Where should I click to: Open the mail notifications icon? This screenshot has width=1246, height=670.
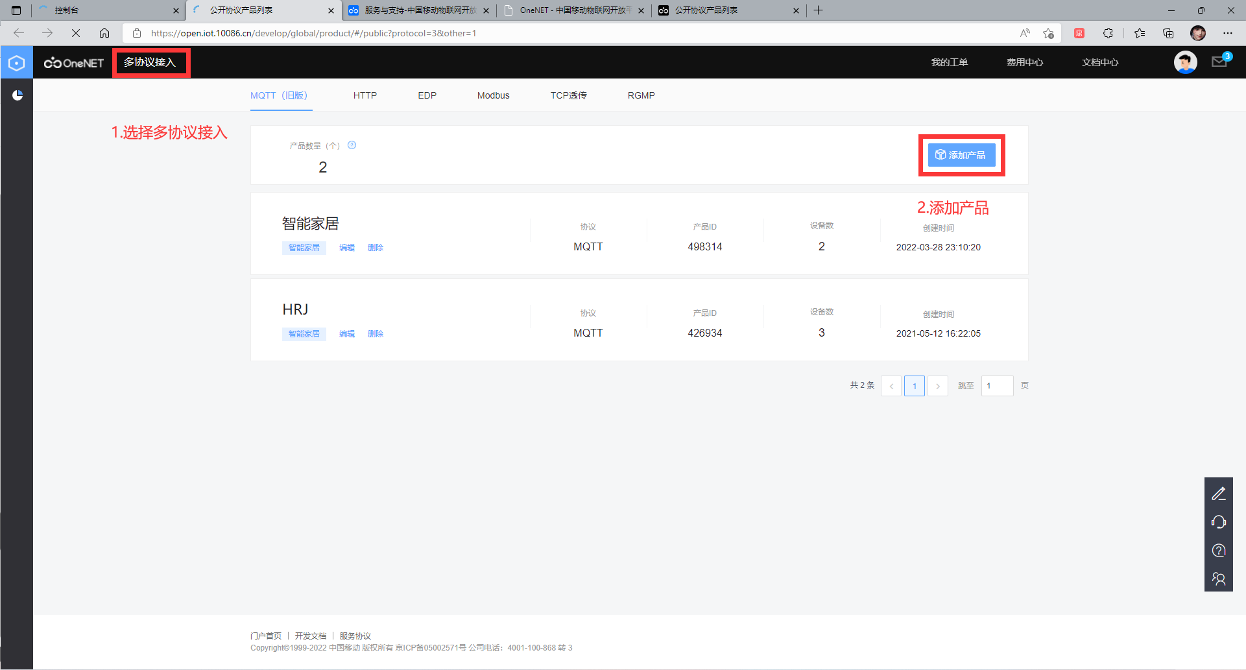[x=1219, y=62]
